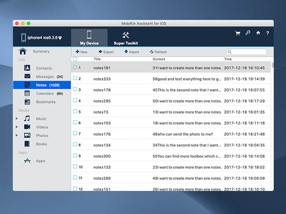
Task: Check the box for row 3 notes178
Action: 75,89
